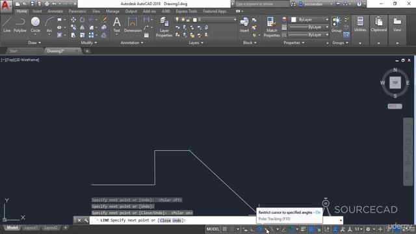Open the Clipboard panel
This screenshot has height=234, width=416.
pyautogui.click(x=378, y=25)
